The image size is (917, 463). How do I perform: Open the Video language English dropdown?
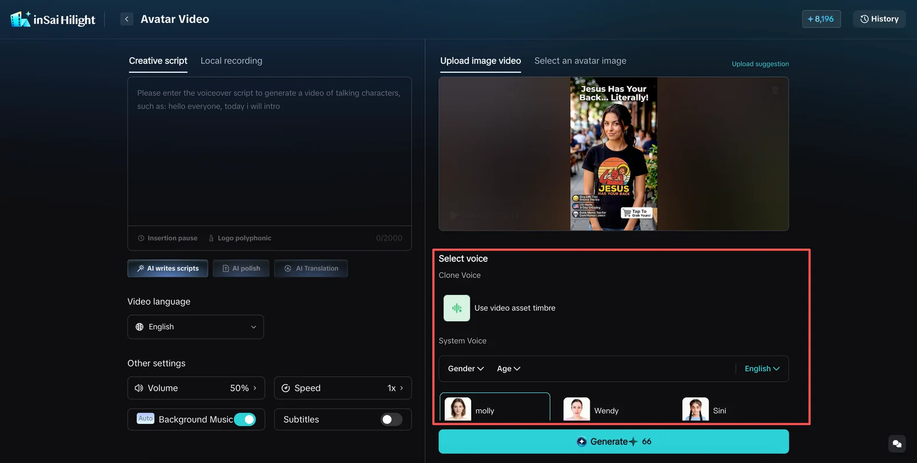tap(195, 327)
